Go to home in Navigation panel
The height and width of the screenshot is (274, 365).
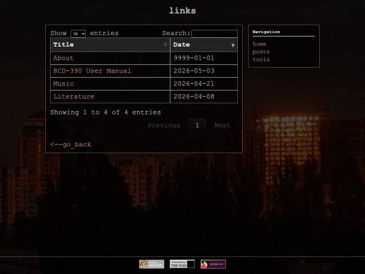pos(260,44)
